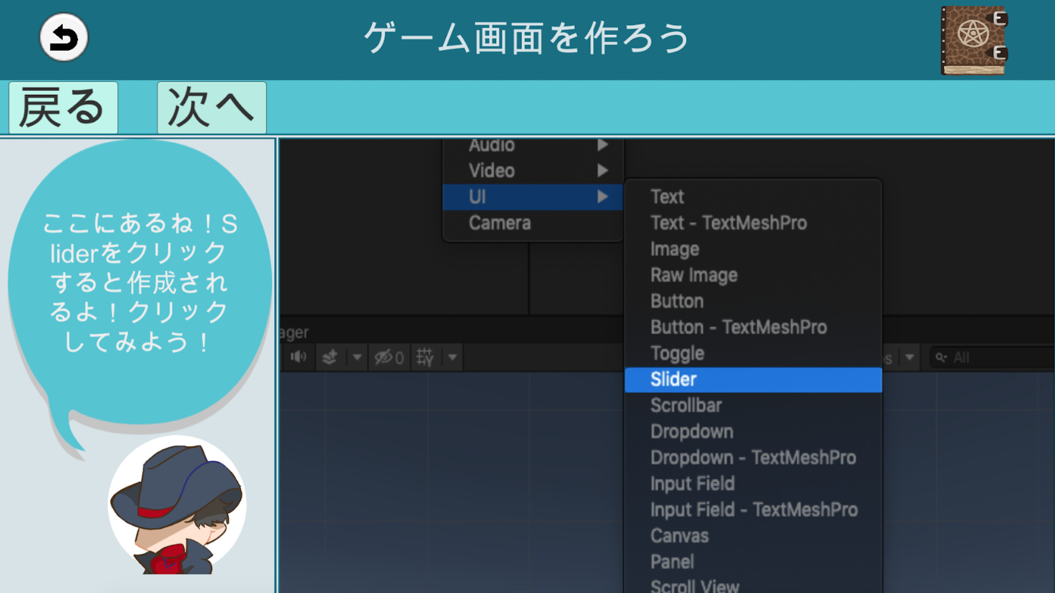The image size is (1055, 593).
Task: Expand the Audio submenu
Action: click(x=492, y=144)
